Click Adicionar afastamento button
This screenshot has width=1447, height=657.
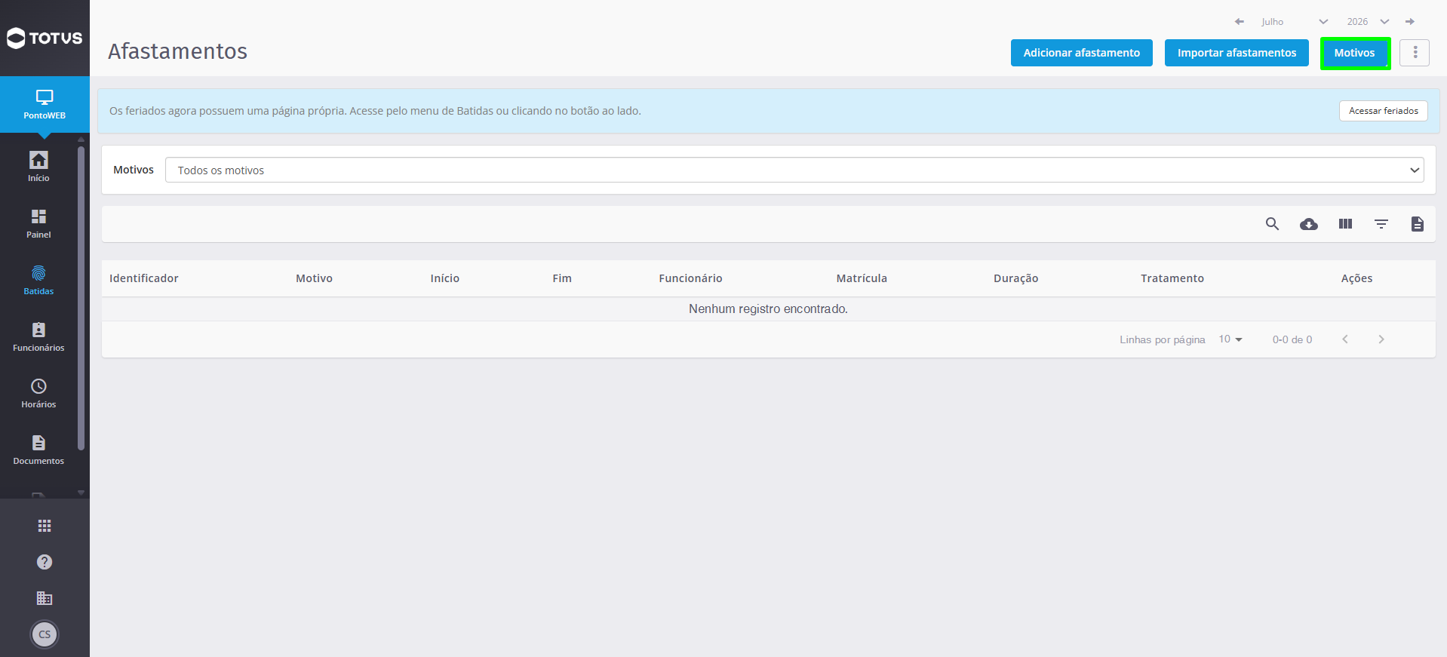[1082, 53]
